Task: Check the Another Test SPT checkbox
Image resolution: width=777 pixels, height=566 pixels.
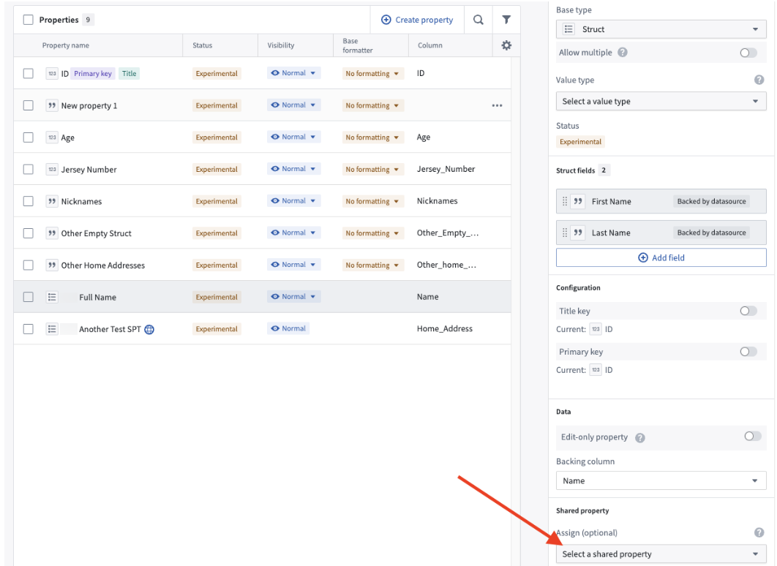Action: pyautogui.click(x=29, y=329)
